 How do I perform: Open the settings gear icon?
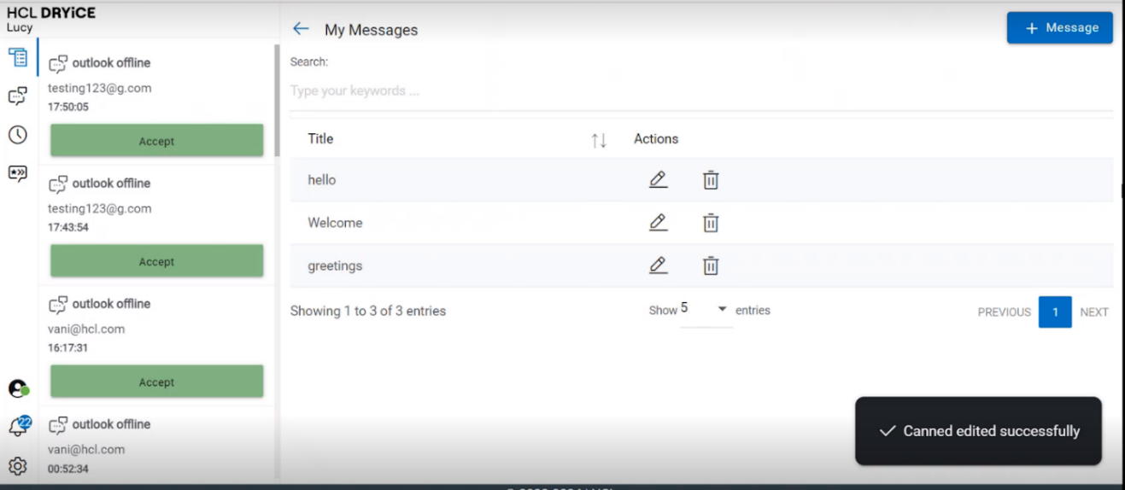coord(18,466)
